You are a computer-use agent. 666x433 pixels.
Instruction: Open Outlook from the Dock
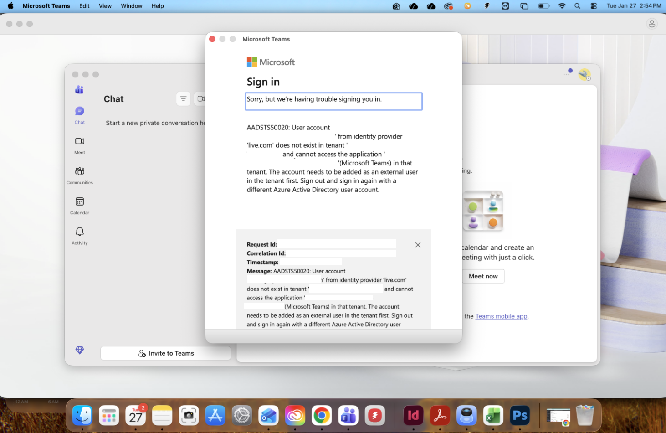point(268,415)
